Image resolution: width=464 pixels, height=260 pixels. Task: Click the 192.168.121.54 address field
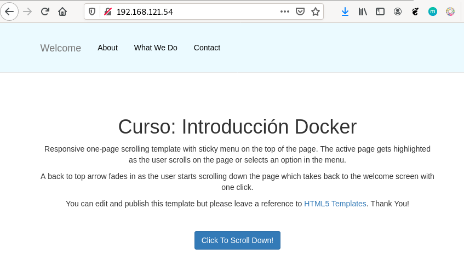192,11
